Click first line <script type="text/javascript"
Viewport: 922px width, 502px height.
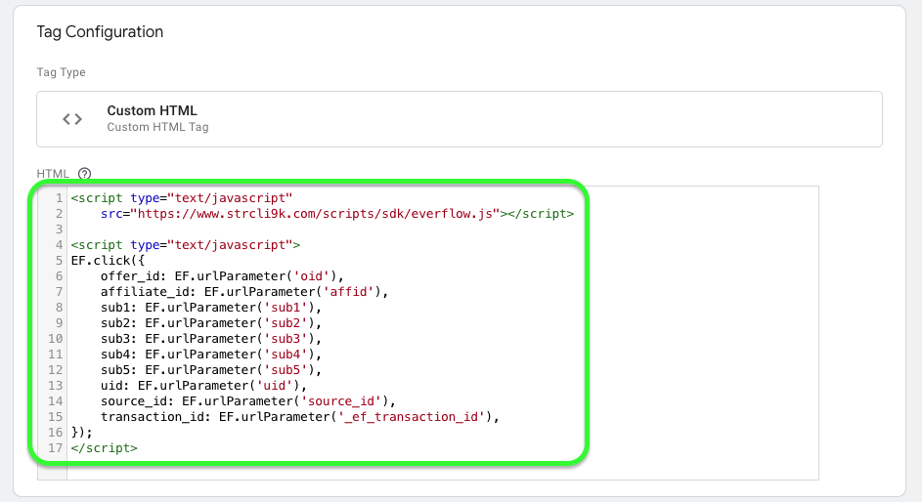click(182, 198)
